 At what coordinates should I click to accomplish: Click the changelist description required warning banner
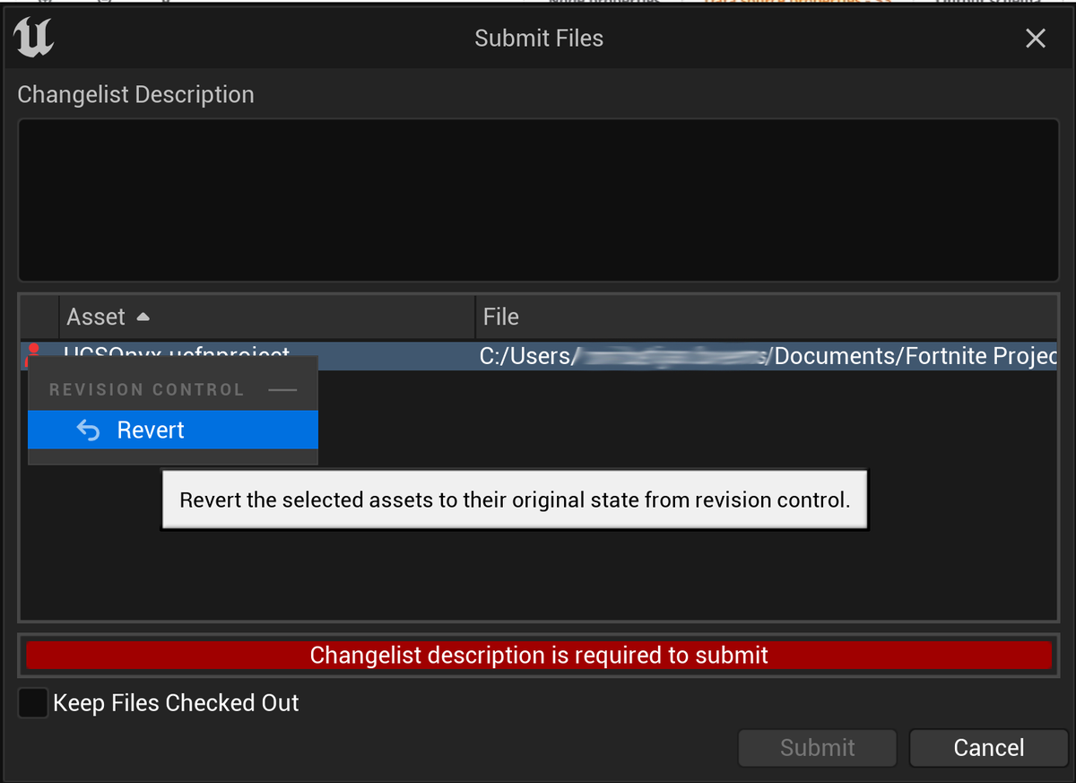pos(538,655)
